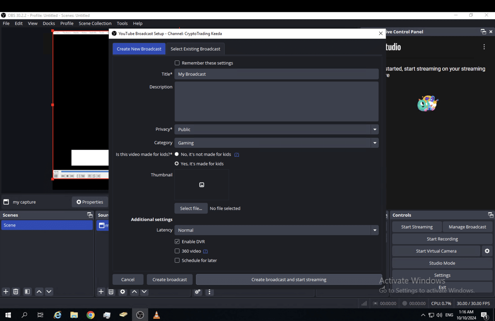Add a new source with the plus icon
This screenshot has width=495, height=321.
(101, 292)
